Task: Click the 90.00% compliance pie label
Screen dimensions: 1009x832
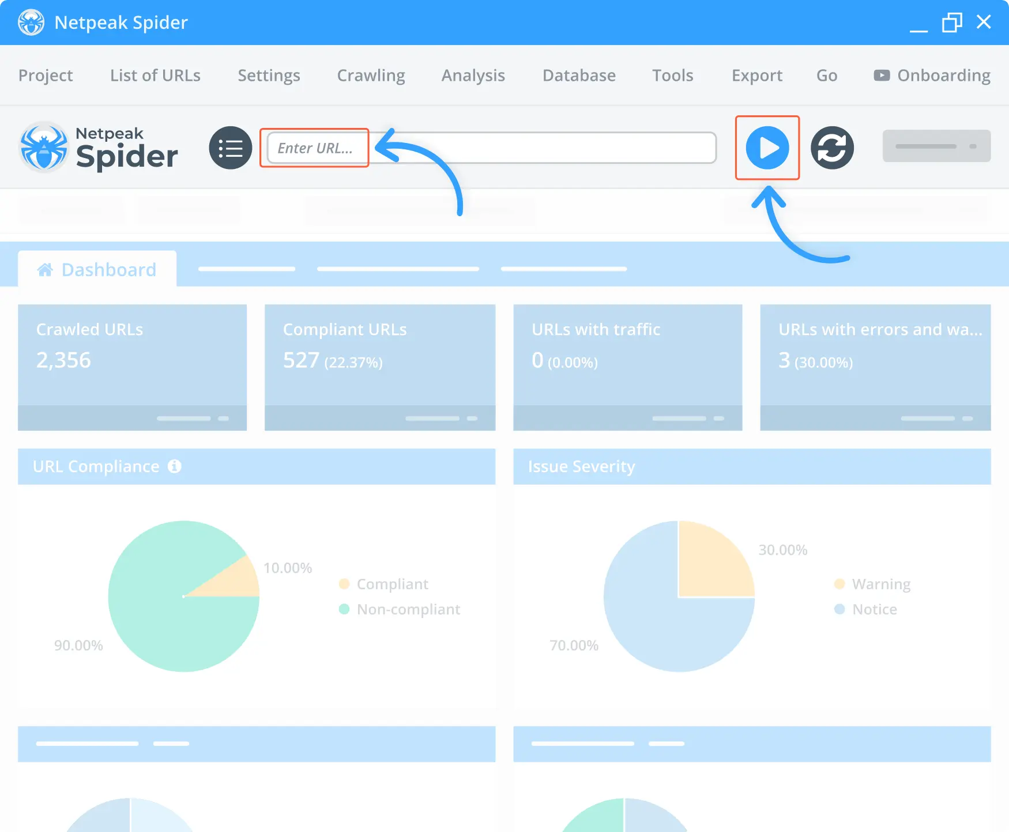Action: (78, 645)
